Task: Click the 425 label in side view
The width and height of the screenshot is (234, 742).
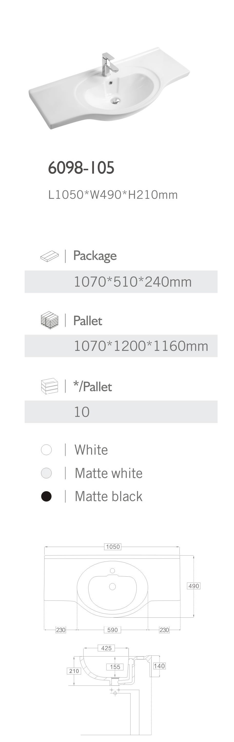Action: click(x=106, y=648)
